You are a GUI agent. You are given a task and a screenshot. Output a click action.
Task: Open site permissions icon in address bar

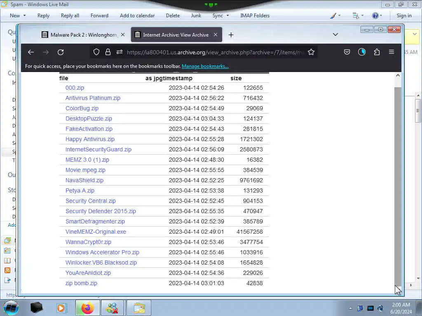[x=120, y=52]
